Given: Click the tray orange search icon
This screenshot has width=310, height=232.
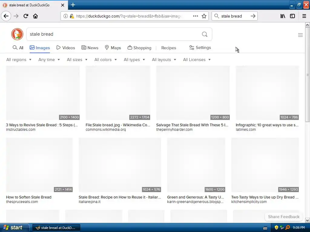Looking at the screenshot, I should point(288,227).
